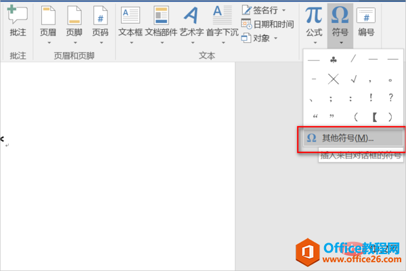
Task: Expand the arrow under 页脚
Action: 75,43
